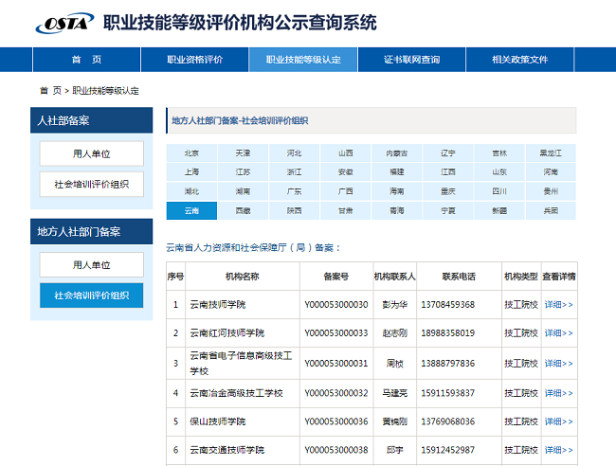View details for 保山技师学院
The image size is (616, 466).
pyautogui.click(x=558, y=421)
